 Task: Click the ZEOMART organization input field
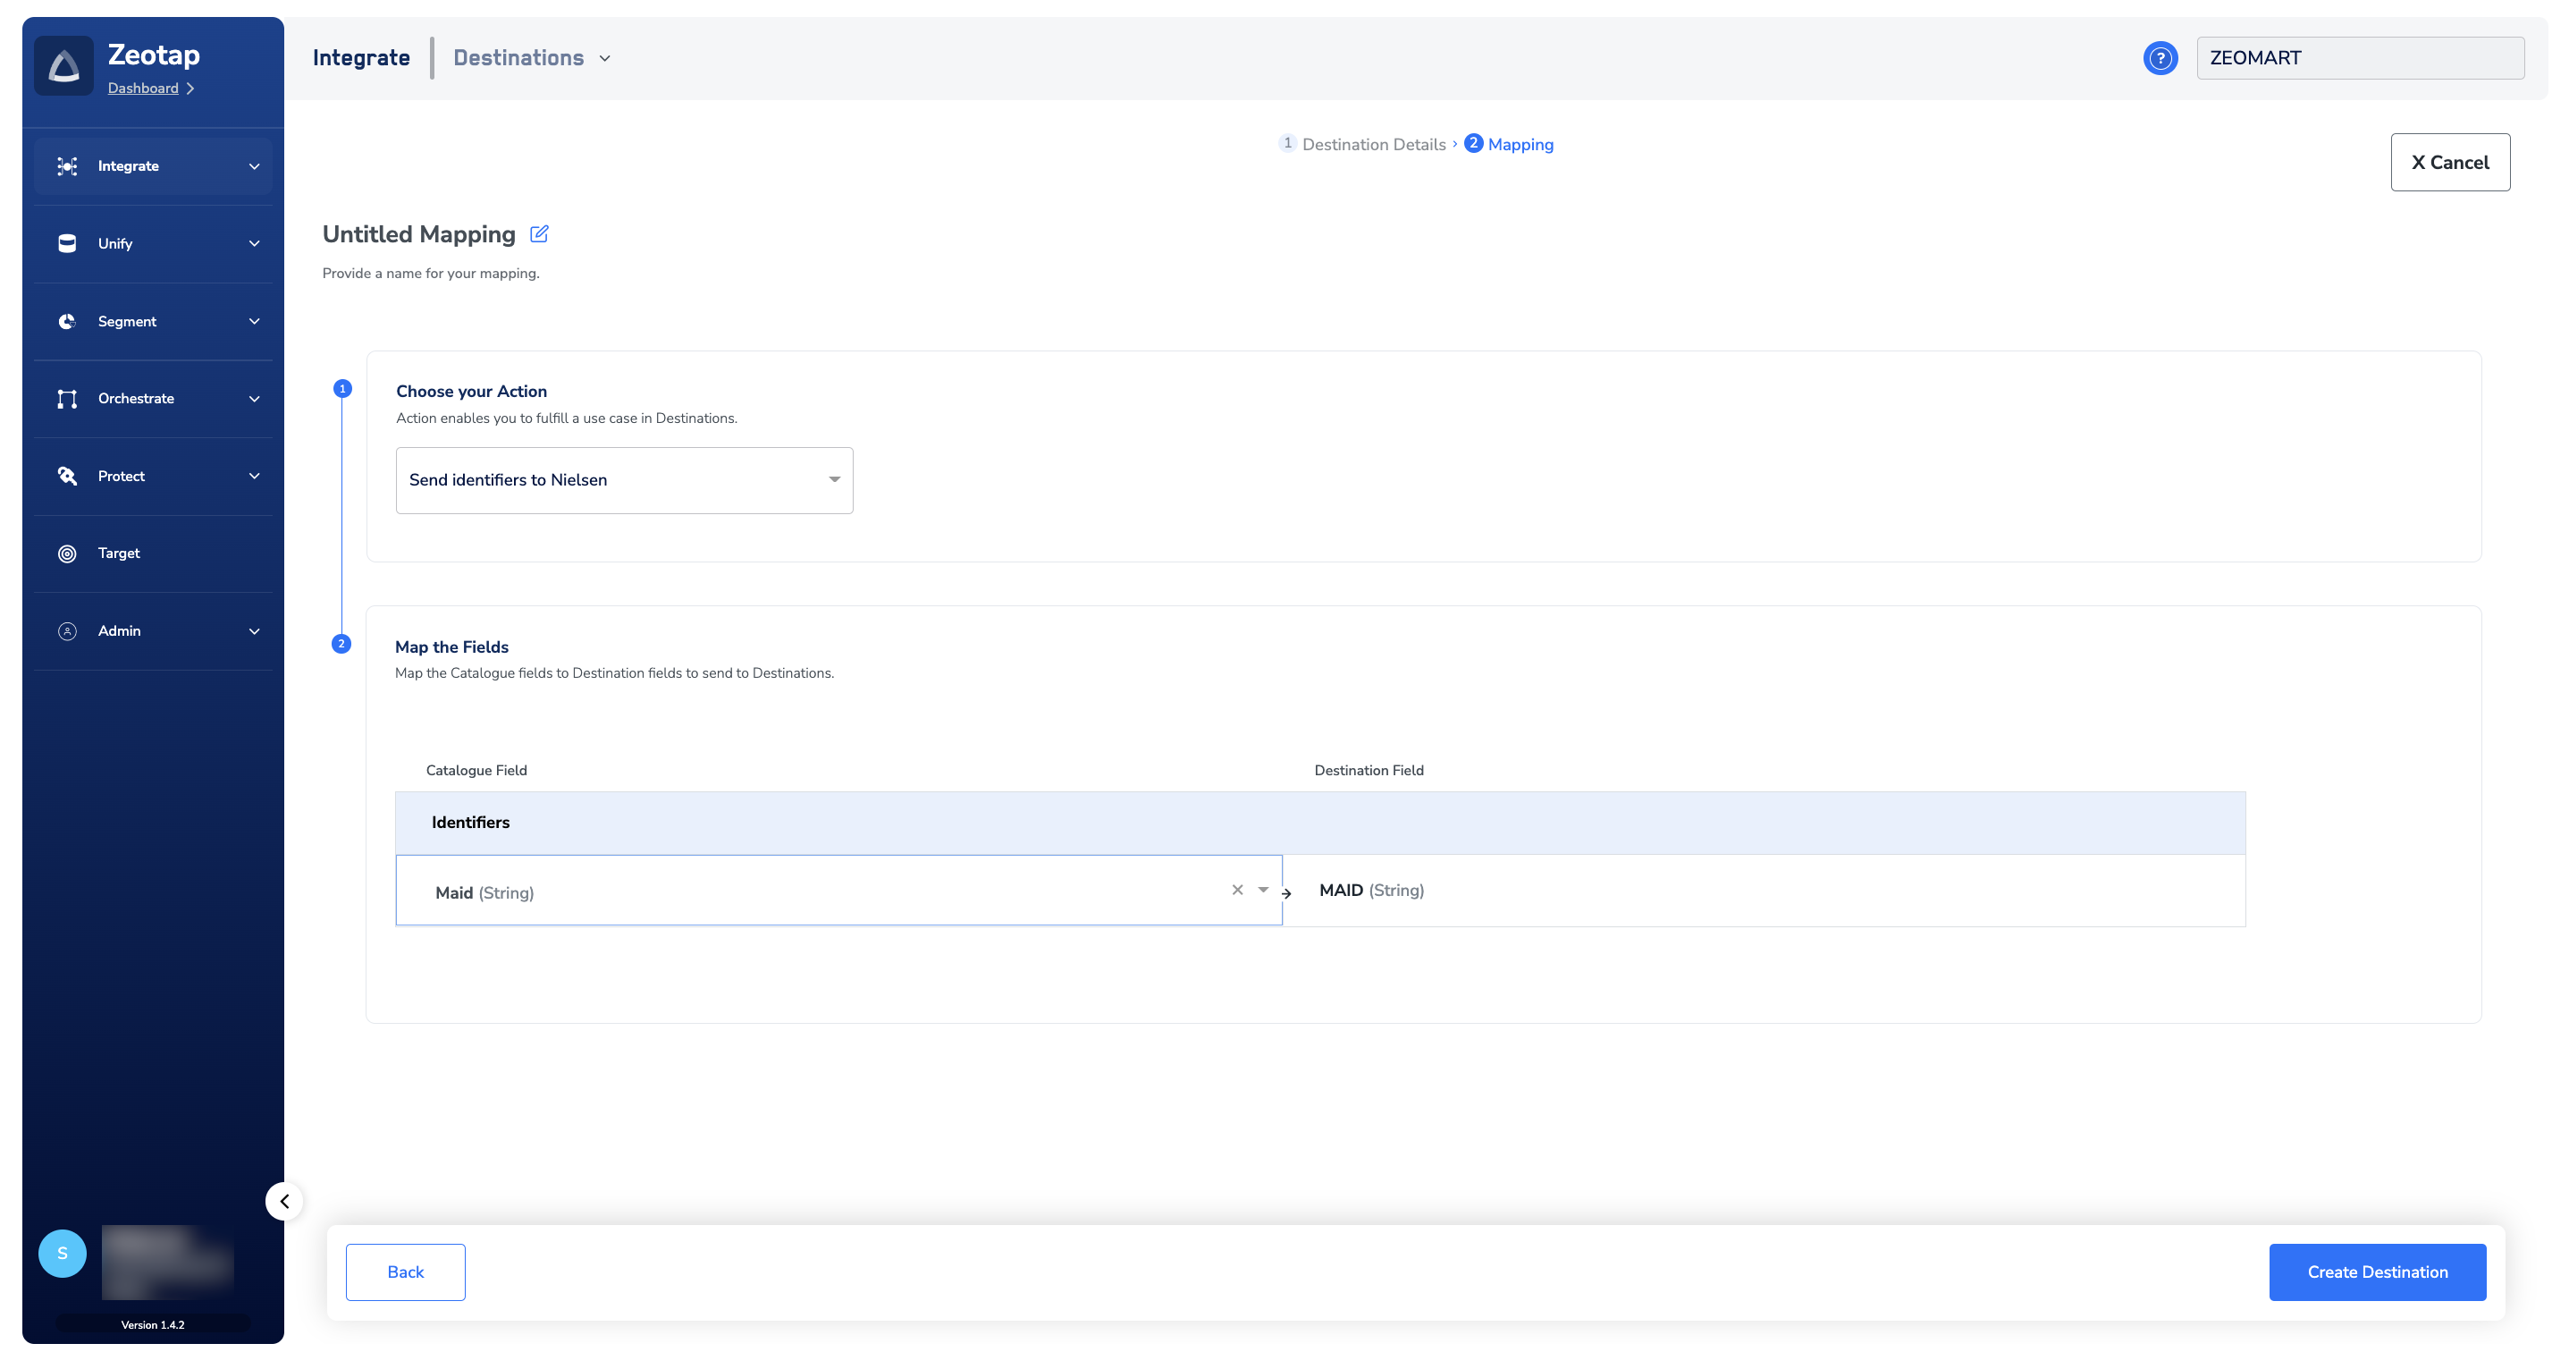[x=2359, y=58]
